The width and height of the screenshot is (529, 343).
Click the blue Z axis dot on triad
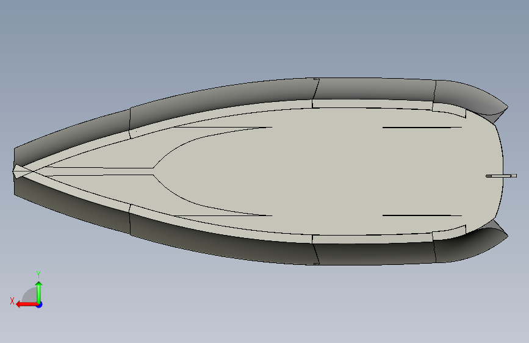(x=40, y=305)
